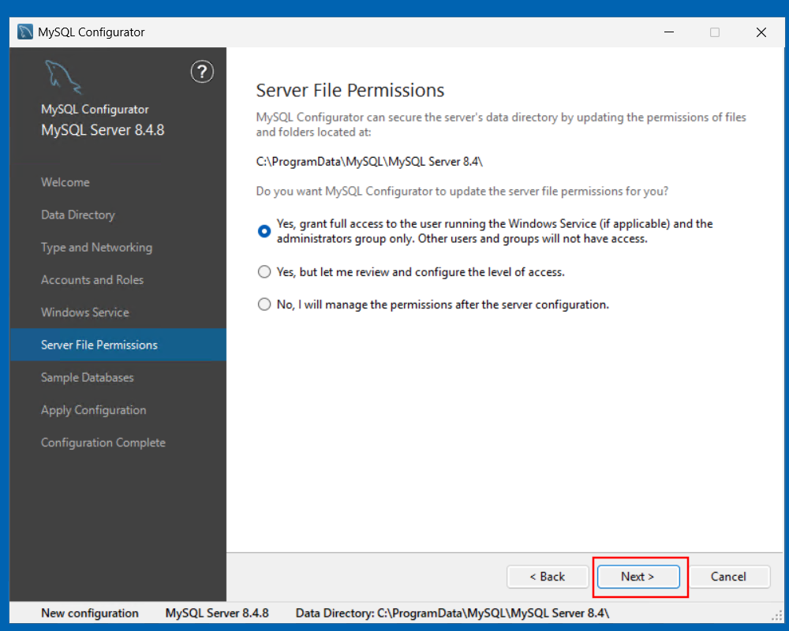Click the window resize grip in status bar corner

coord(777,616)
